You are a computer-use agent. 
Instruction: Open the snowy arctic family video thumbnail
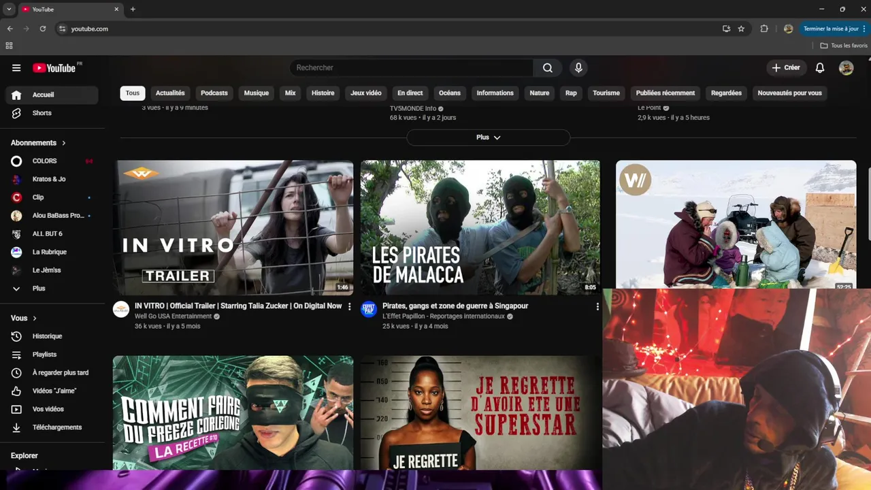coord(736,225)
